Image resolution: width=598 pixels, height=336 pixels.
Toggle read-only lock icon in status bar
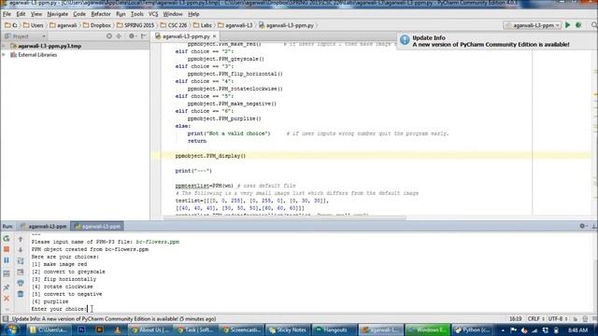pos(576,319)
